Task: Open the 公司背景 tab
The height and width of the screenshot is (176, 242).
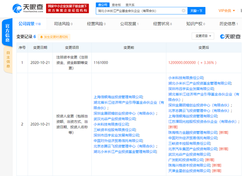Action: (x=30, y=24)
